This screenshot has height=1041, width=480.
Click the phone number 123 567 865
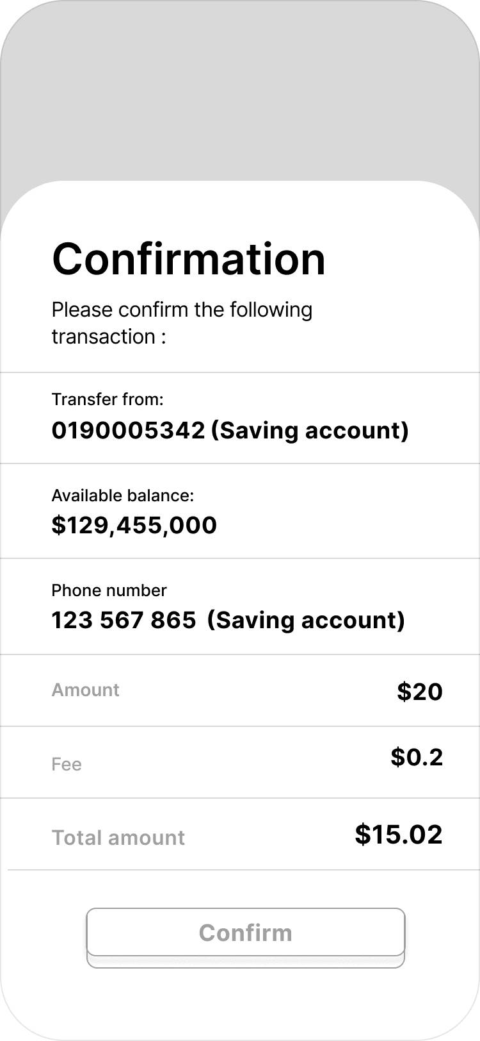point(124,620)
